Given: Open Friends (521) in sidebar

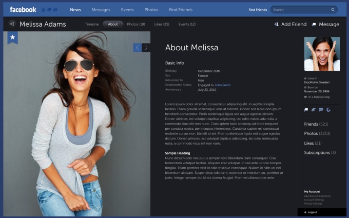Looking at the screenshot, I should (316, 124).
